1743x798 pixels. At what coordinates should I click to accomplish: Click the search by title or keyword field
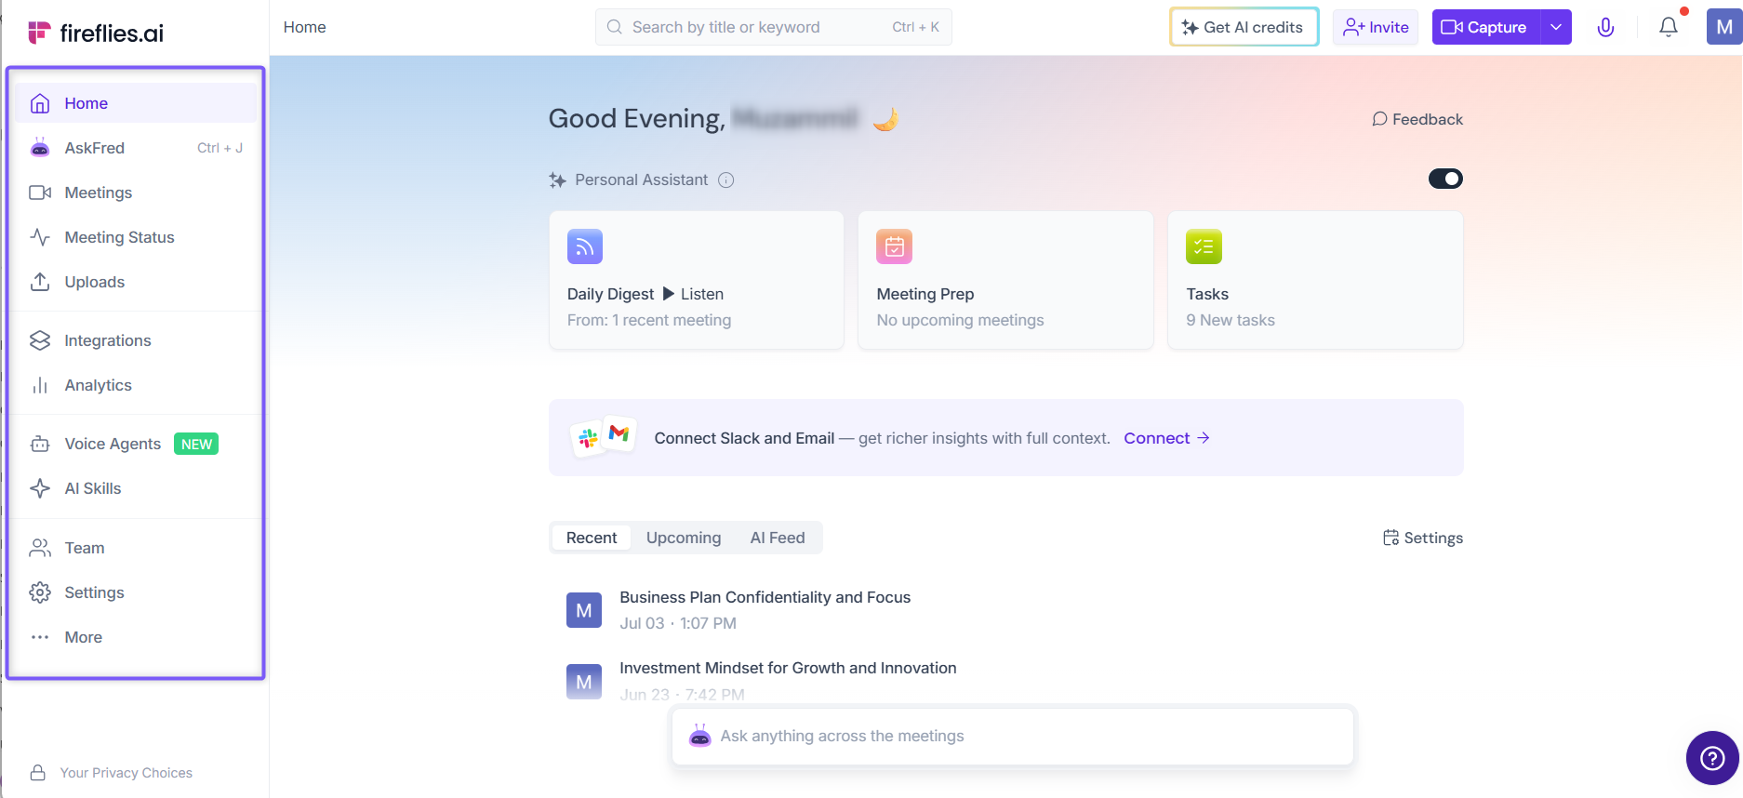click(x=773, y=27)
